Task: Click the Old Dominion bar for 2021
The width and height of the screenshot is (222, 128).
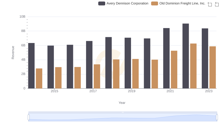Action: click(x=174, y=70)
